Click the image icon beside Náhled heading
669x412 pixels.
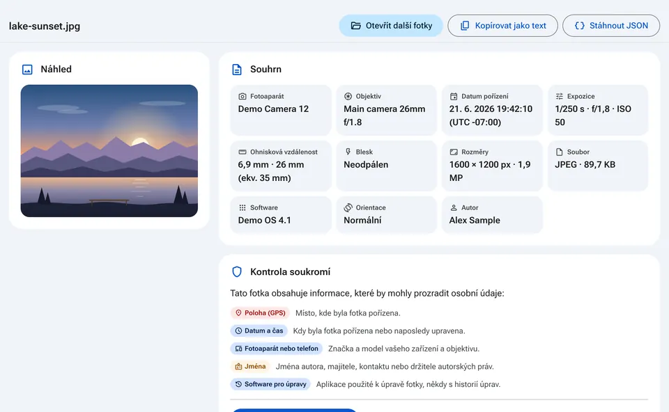[27, 70]
